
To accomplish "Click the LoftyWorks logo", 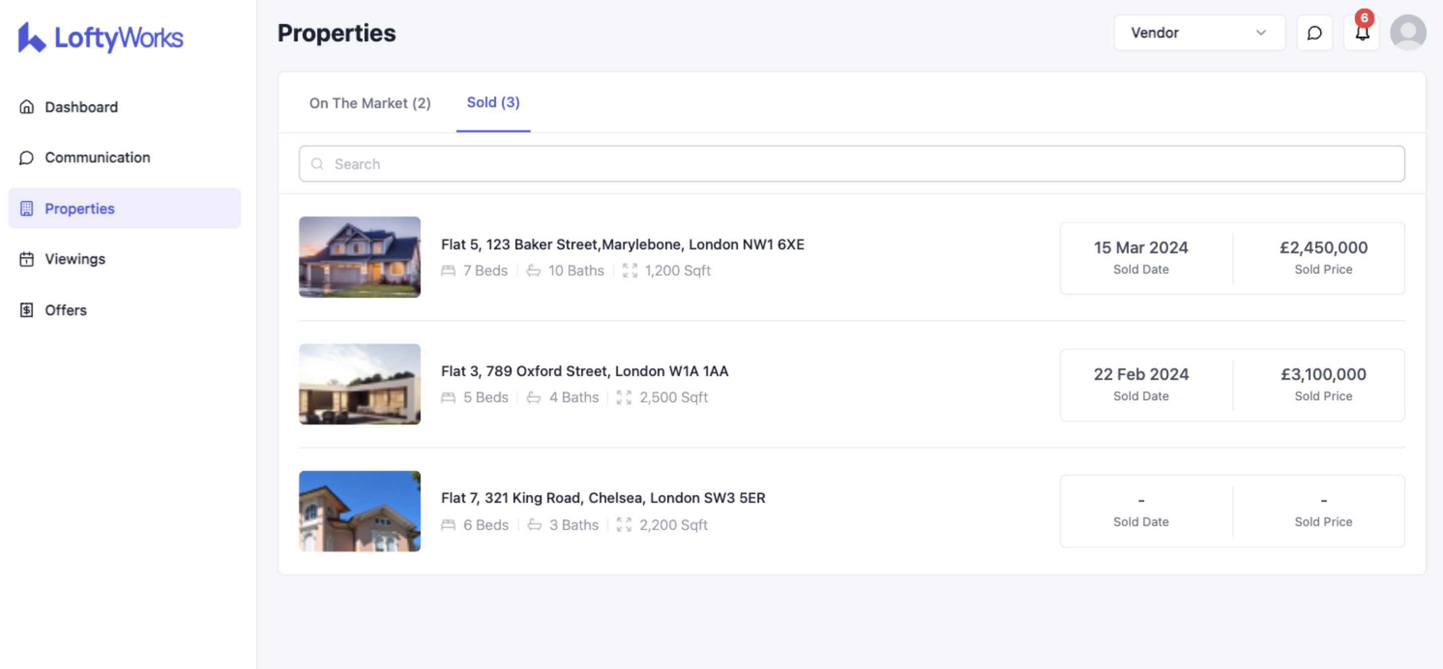I will coord(101,37).
